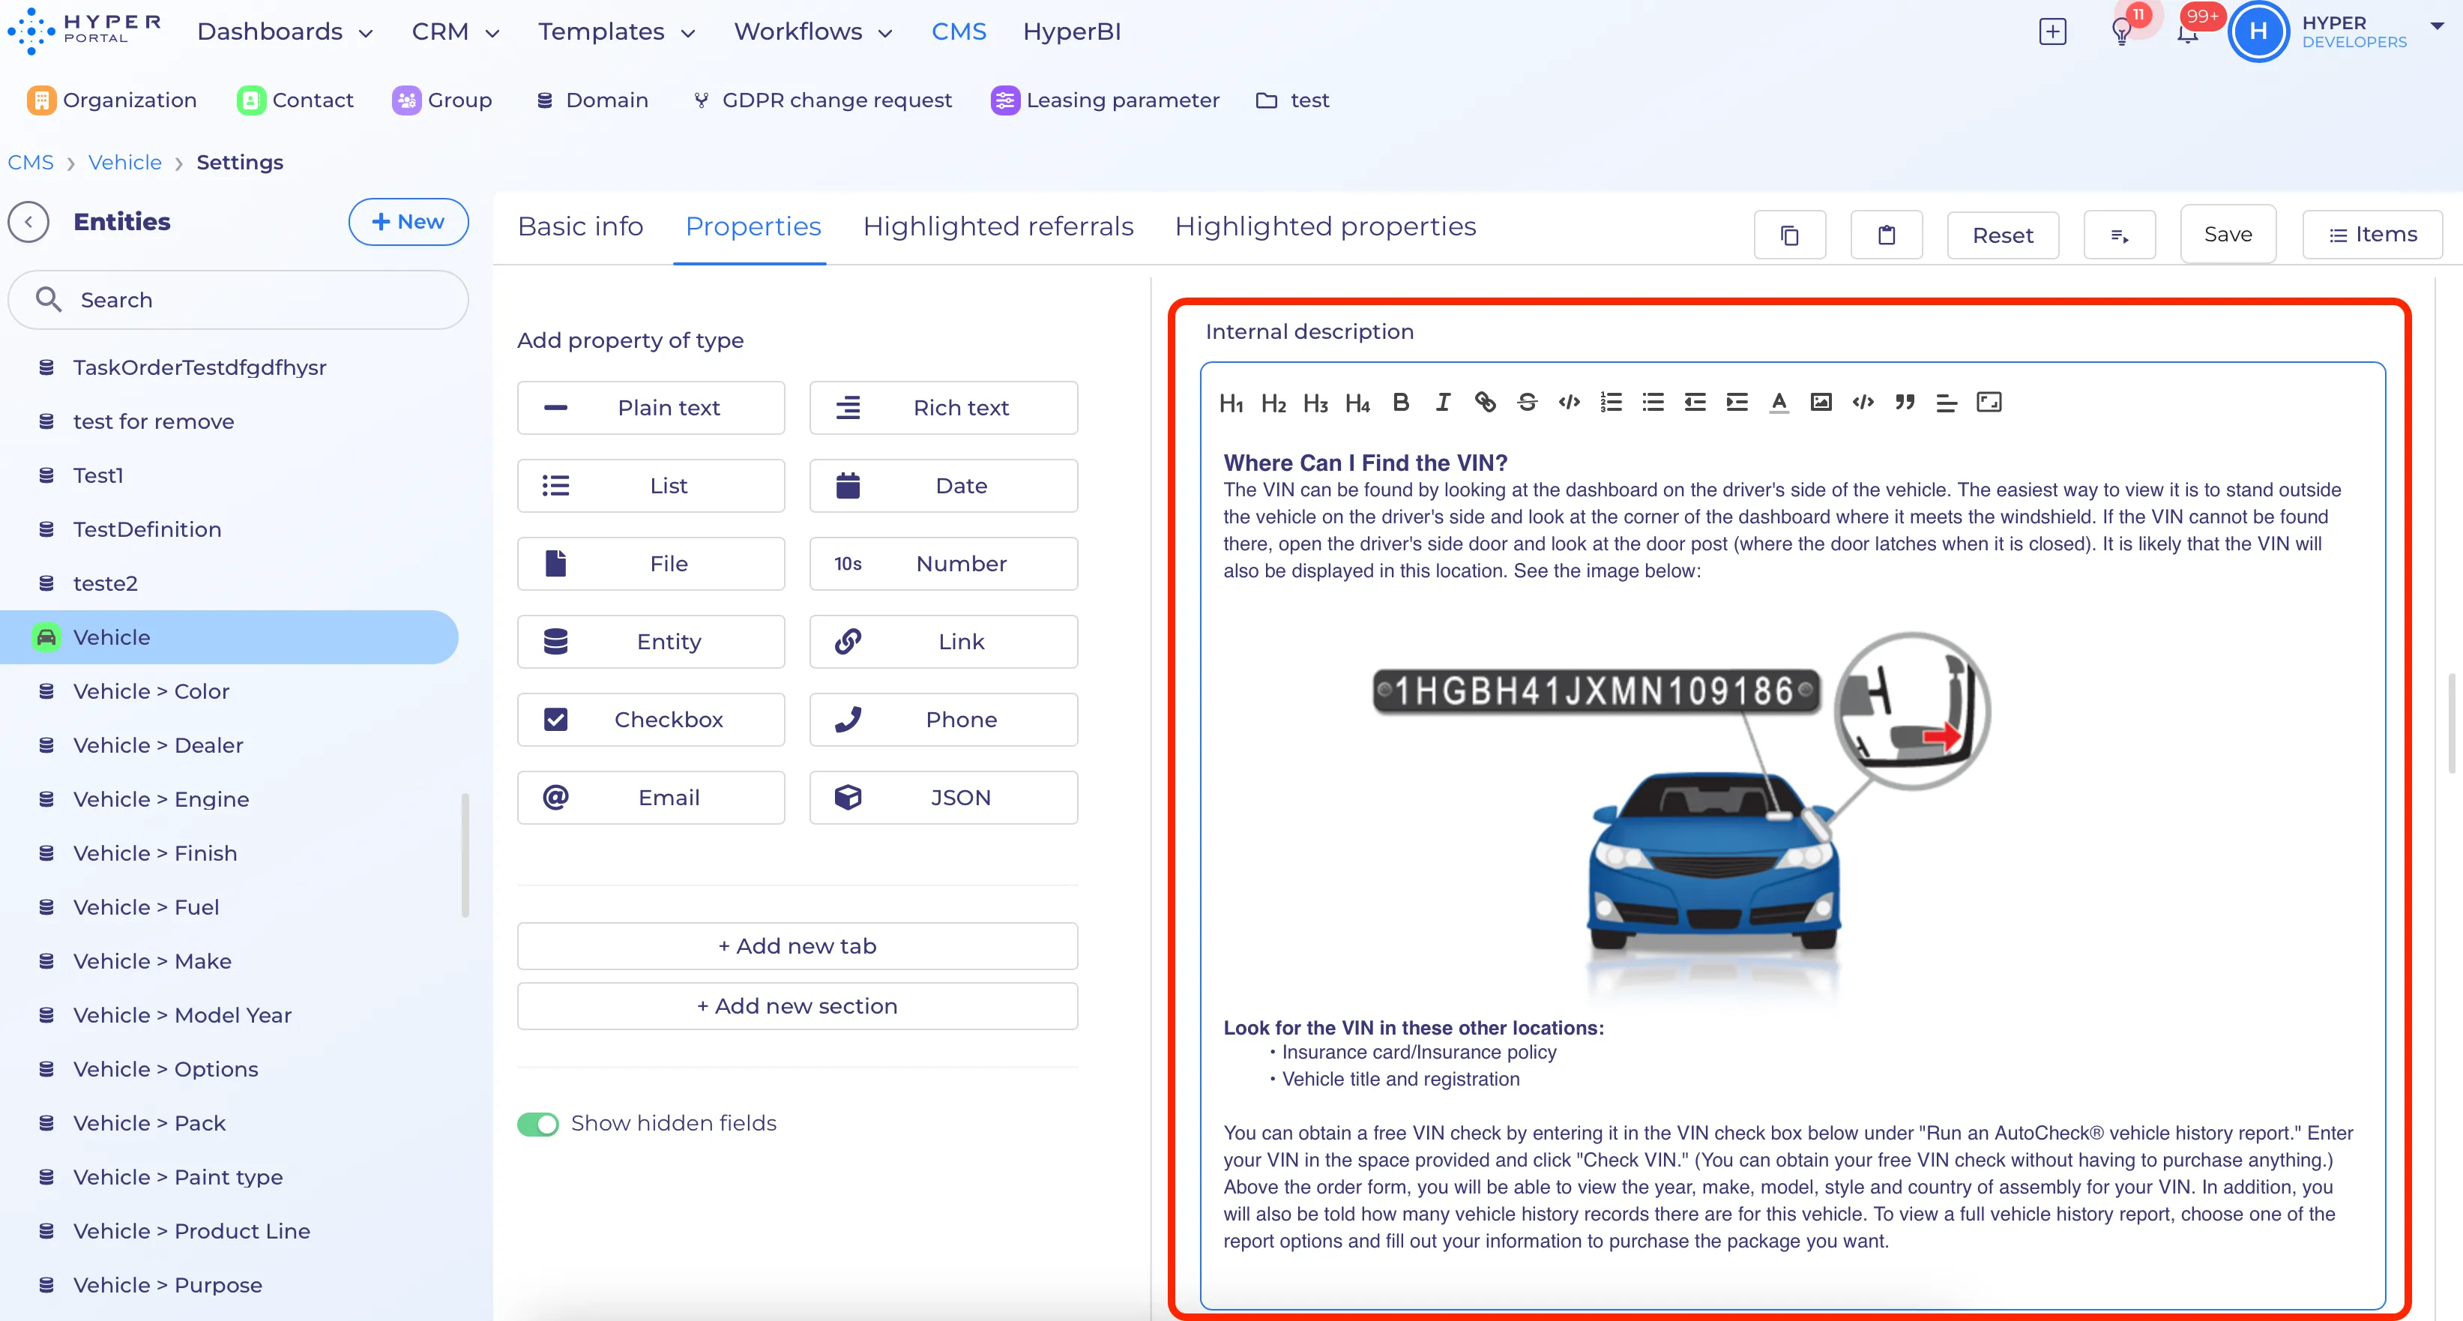Toggle italic formatting in editor
This screenshot has width=2463, height=1321.
[x=1443, y=403]
